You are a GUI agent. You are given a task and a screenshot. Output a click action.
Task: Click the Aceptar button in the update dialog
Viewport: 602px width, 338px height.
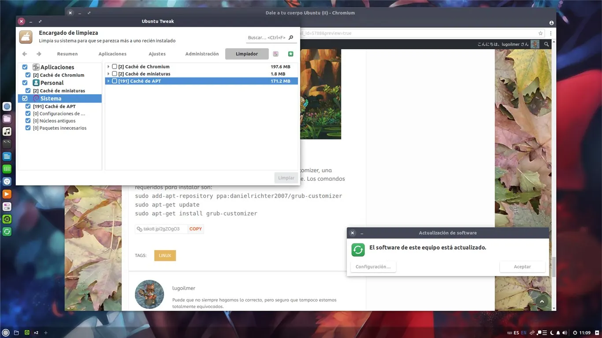point(522,266)
